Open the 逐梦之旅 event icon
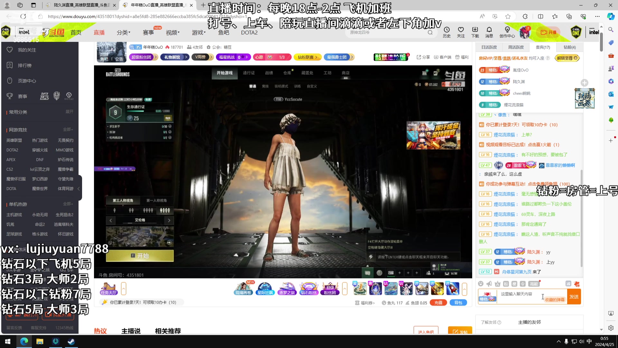 coord(287,288)
